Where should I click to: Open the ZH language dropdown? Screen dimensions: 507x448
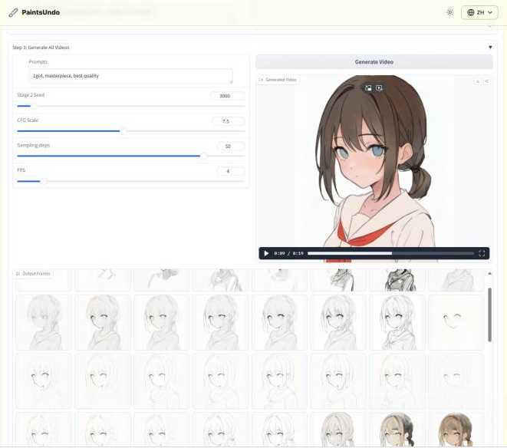pyautogui.click(x=479, y=13)
